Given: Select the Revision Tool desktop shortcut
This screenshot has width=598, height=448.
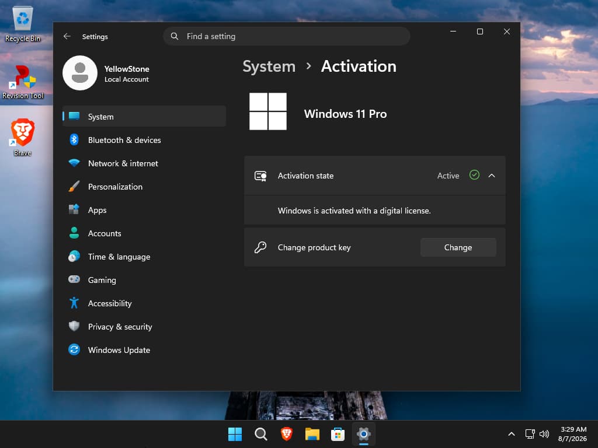Looking at the screenshot, I should (x=23, y=82).
